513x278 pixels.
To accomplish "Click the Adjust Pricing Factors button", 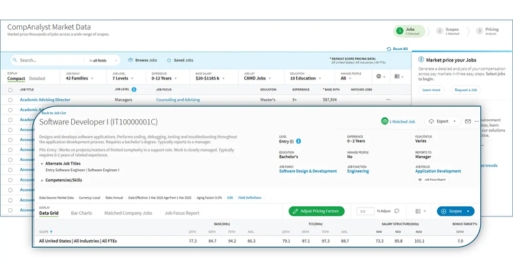I will click(x=317, y=211).
